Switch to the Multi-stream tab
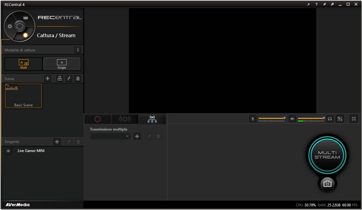Image resolution: width=362 pixels, height=210 pixels. click(x=152, y=119)
